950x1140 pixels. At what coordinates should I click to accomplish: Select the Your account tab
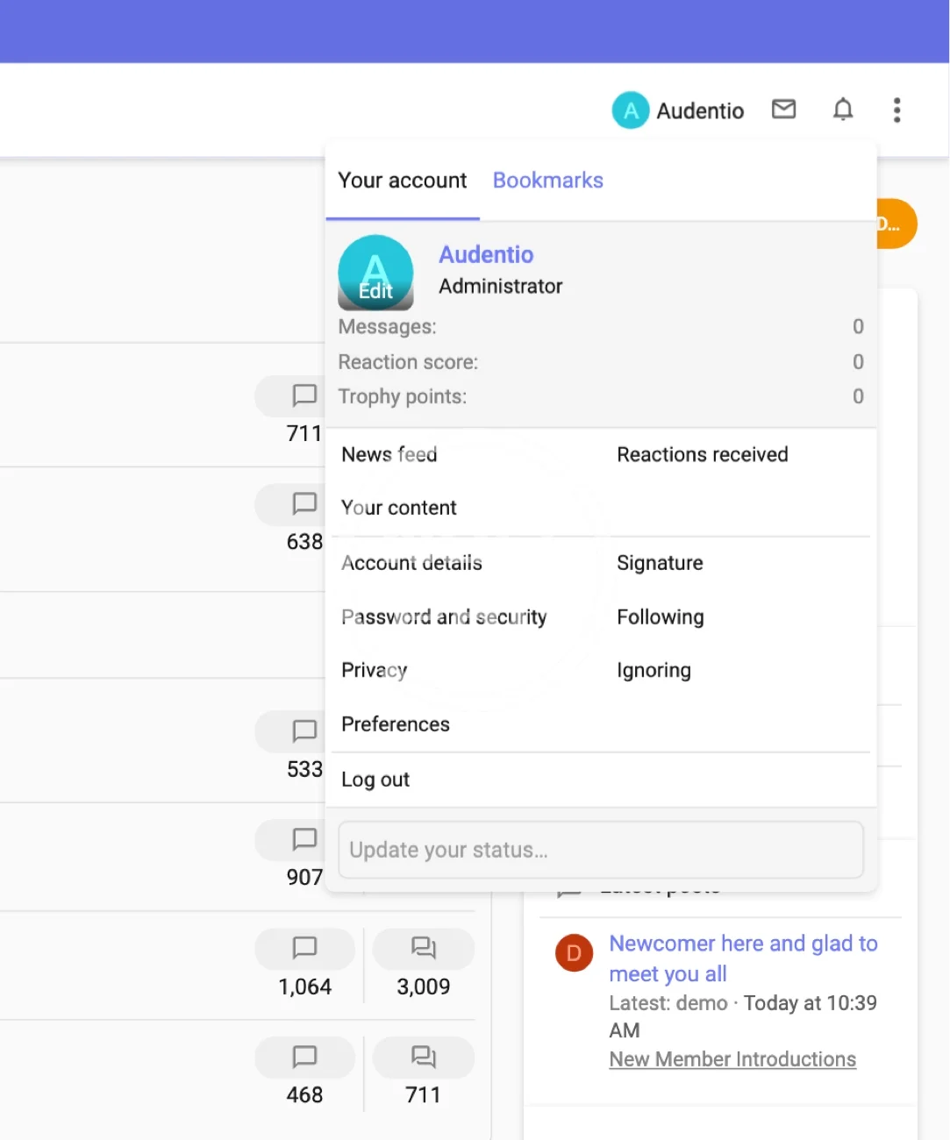tap(403, 181)
